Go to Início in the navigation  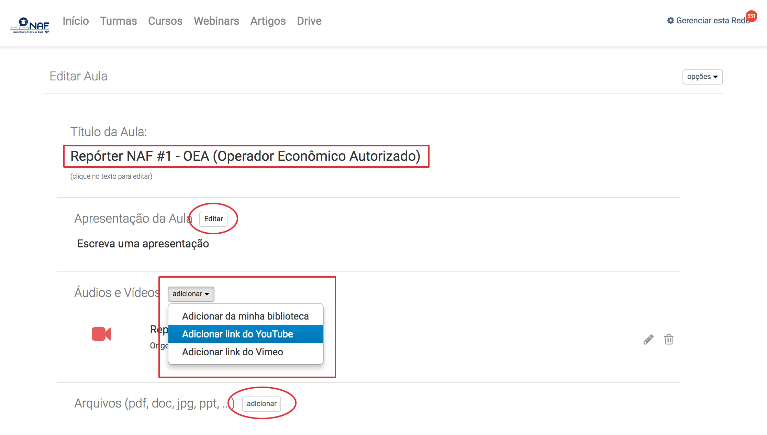[76, 21]
